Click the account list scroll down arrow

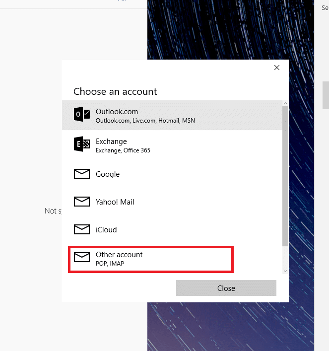[x=285, y=271]
